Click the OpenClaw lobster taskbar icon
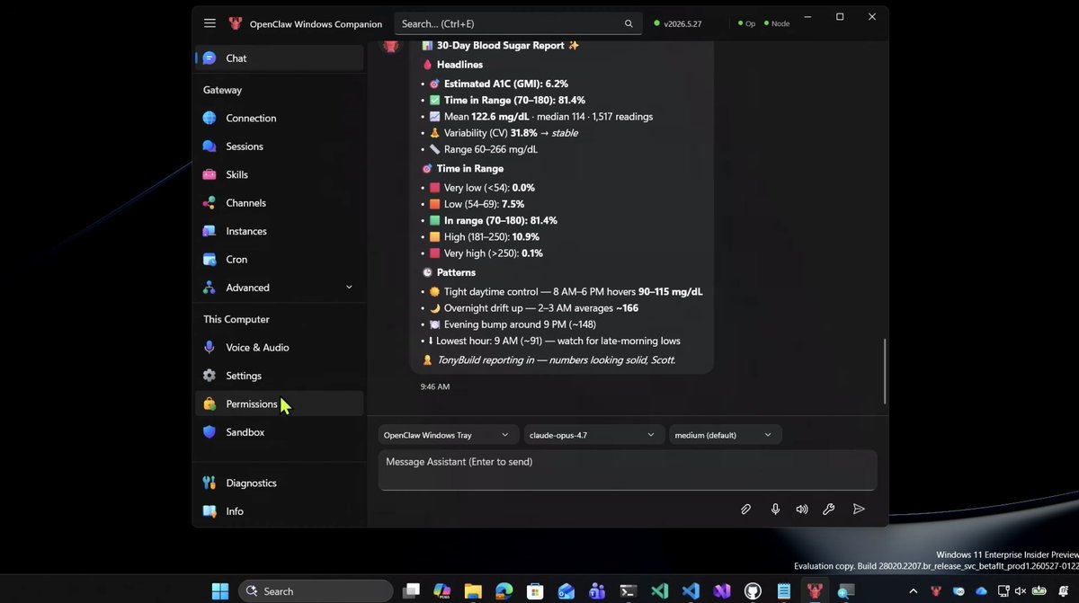The height and width of the screenshot is (603, 1079). click(x=816, y=590)
